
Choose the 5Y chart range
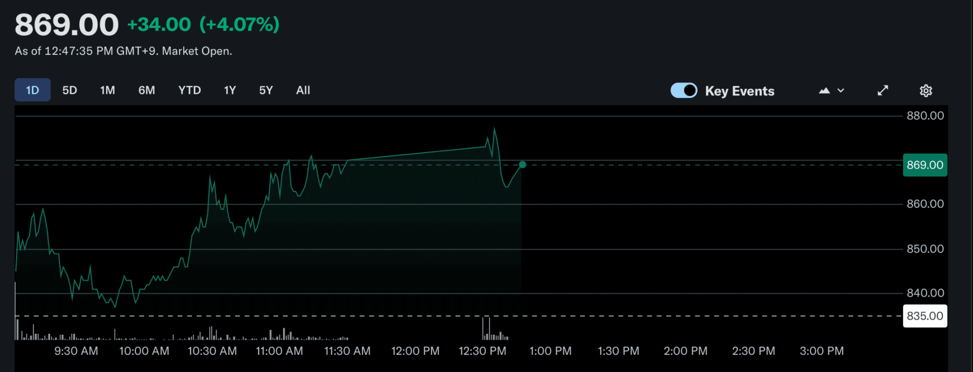(x=266, y=90)
